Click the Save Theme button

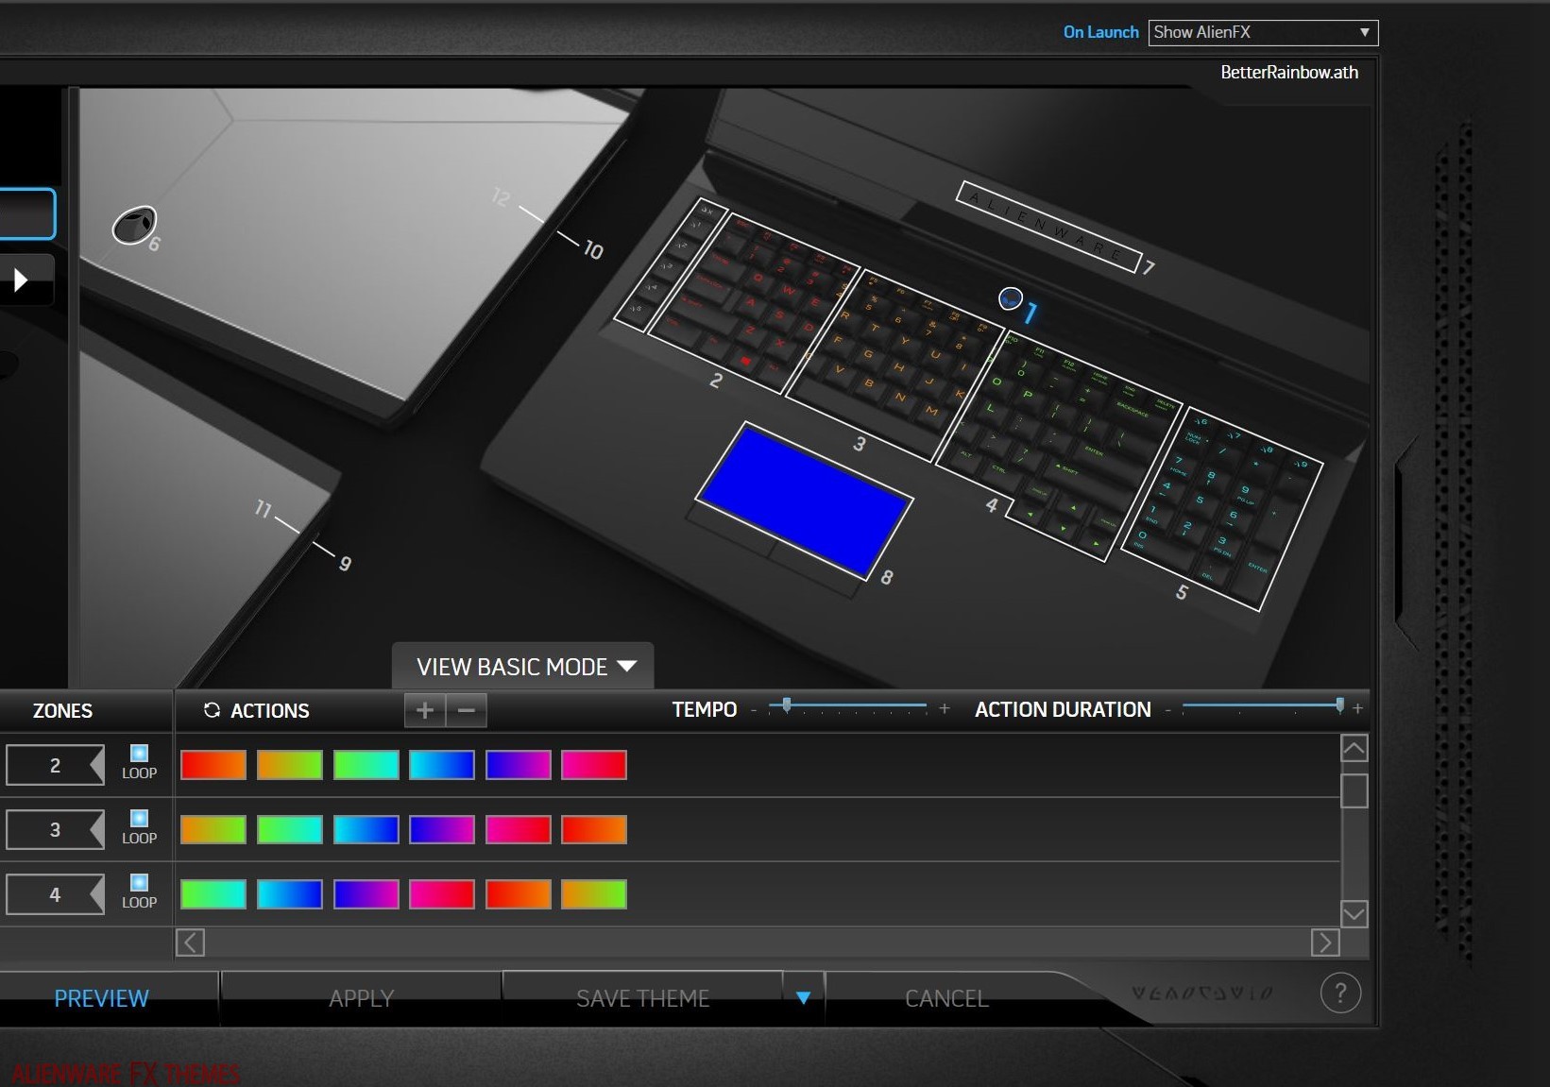pos(642,998)
